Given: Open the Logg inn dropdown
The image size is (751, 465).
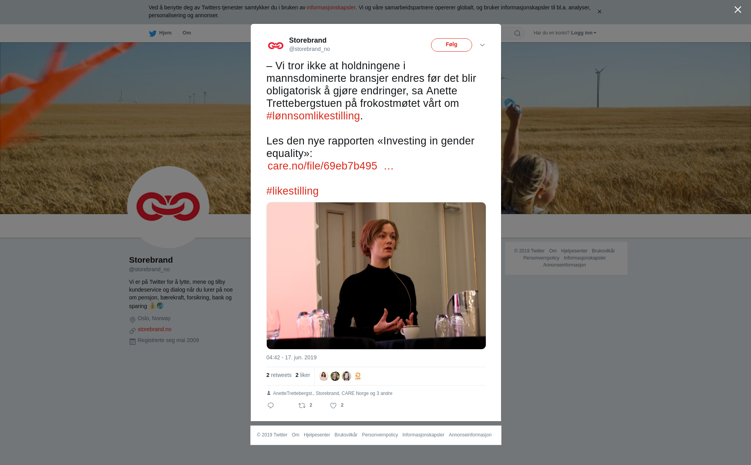Looking at the screenshot, I should pyautogui.click(x=584, y=33).
